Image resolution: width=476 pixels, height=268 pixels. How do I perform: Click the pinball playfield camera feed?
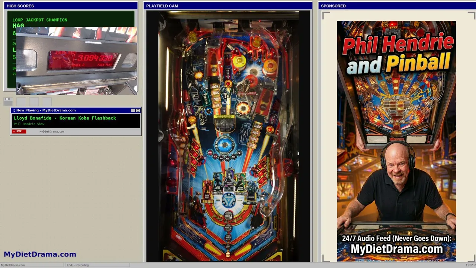pos(228,136)
